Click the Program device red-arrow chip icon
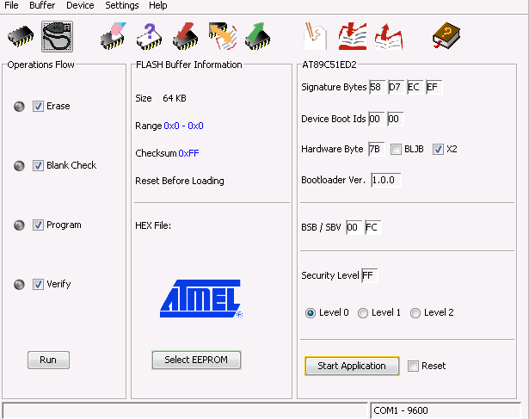Viewport: 529px width, 419px height. (x=185, y=36)
